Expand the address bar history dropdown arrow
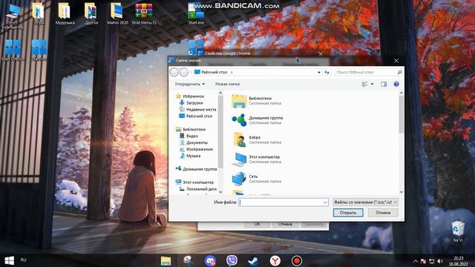 318,73
